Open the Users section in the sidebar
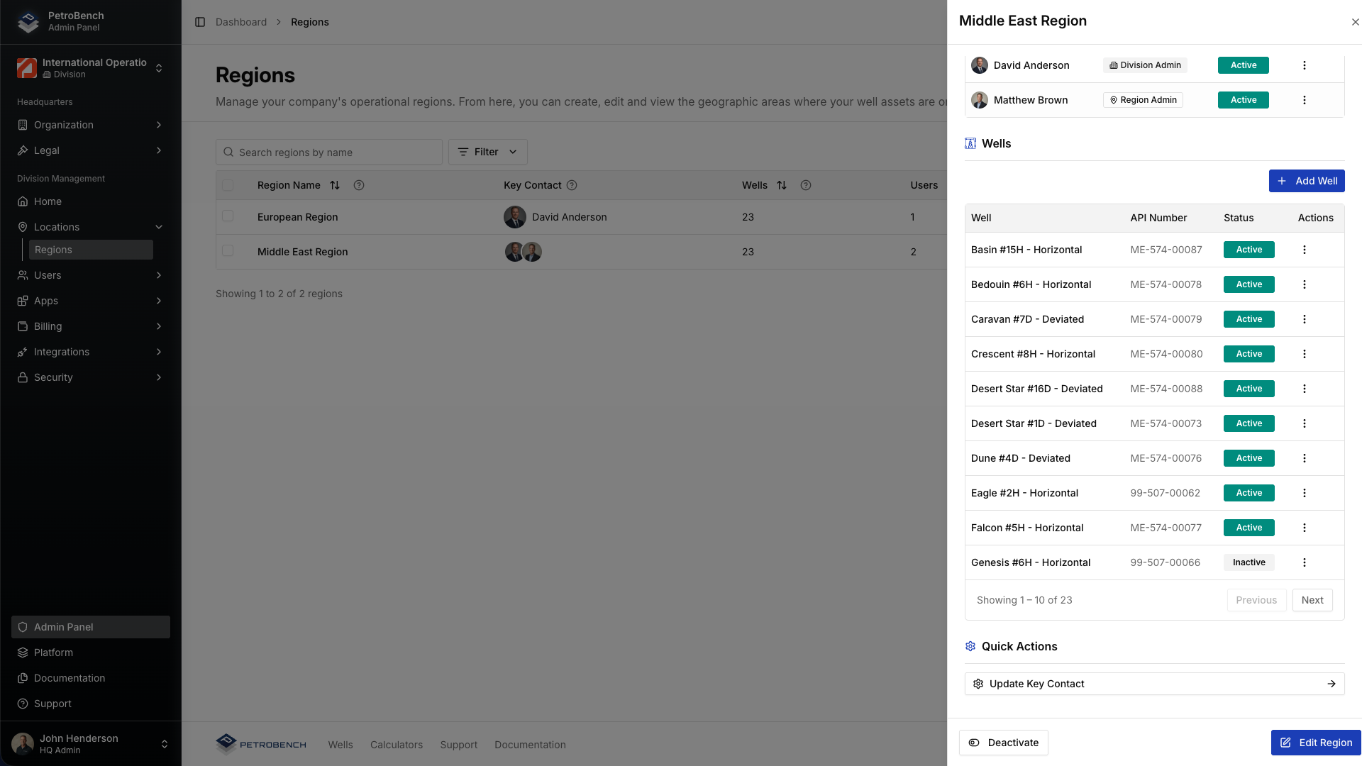This screenshot has width=1362, height=766. (48, 275)
